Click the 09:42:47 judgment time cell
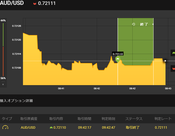 109,128
